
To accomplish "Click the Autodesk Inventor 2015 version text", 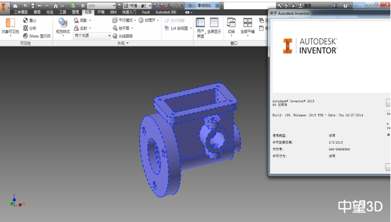I will coord(293,102).
